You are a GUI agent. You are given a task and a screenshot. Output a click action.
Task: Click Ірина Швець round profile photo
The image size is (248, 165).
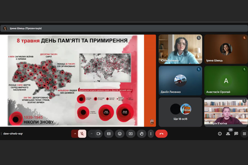click(226, 49)
